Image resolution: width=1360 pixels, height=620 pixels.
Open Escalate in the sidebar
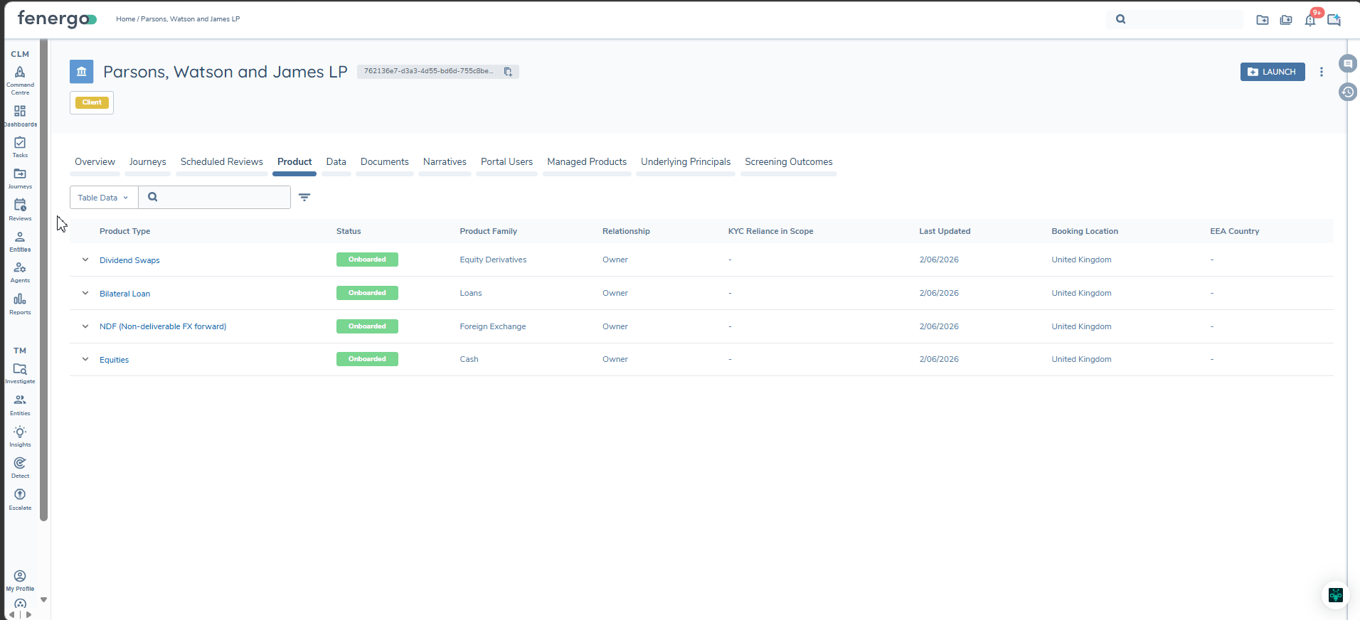point(20,499)
